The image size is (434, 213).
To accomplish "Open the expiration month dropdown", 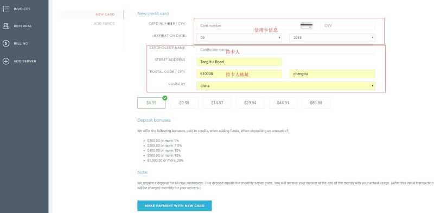I will click(239, 38).
